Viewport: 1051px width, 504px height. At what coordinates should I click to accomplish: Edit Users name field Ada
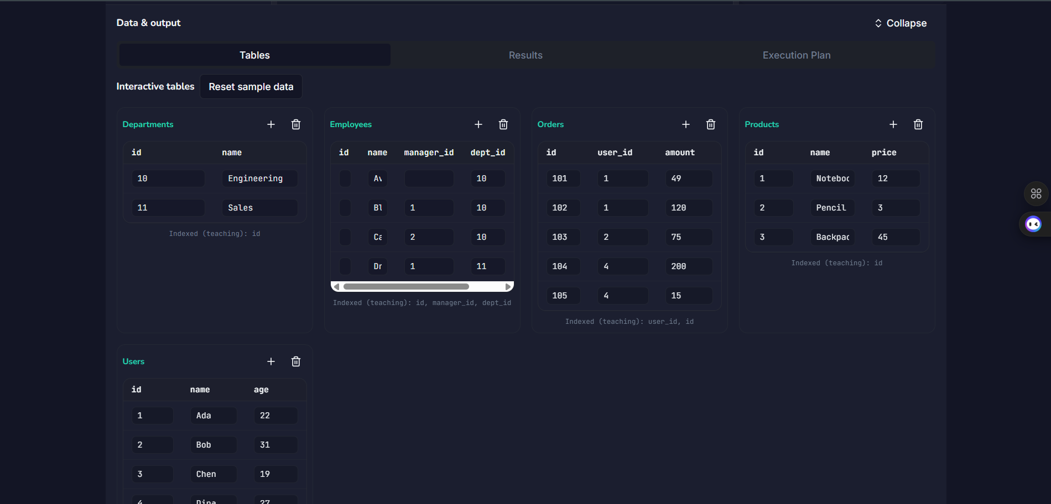tap(214, 416)
